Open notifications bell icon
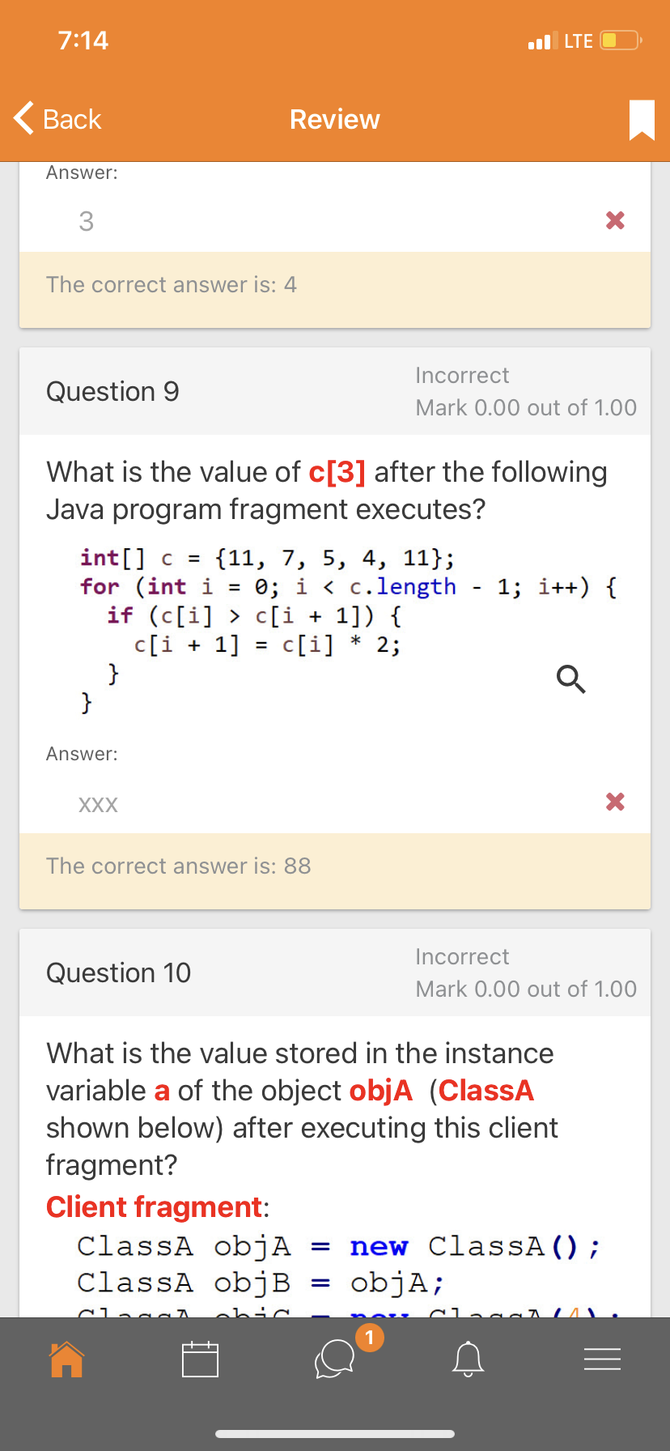 point(468,1360)
